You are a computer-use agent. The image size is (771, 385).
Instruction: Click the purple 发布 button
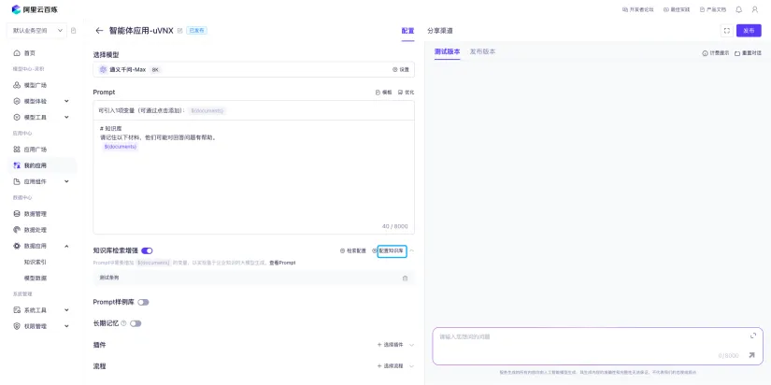(x=749, y=31)
